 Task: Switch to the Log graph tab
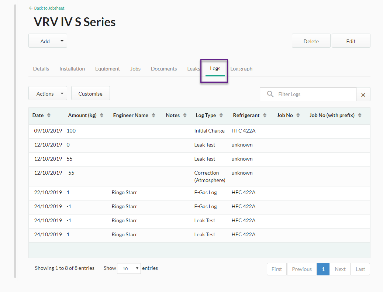click(241, 69)
